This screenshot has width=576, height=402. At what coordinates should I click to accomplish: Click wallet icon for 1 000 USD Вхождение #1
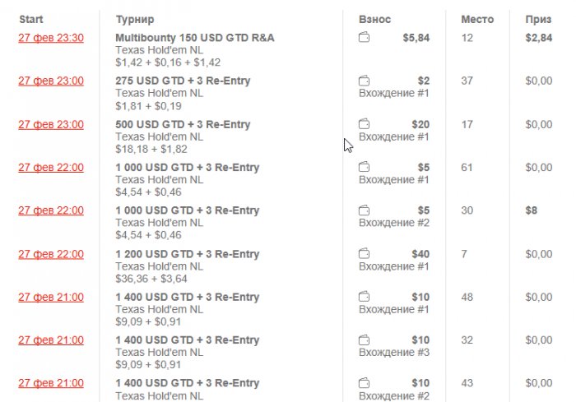tap(365, 167)
